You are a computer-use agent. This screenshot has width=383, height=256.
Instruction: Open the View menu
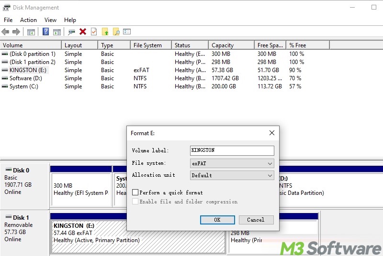pyautogui.click(x=50, y=20)
